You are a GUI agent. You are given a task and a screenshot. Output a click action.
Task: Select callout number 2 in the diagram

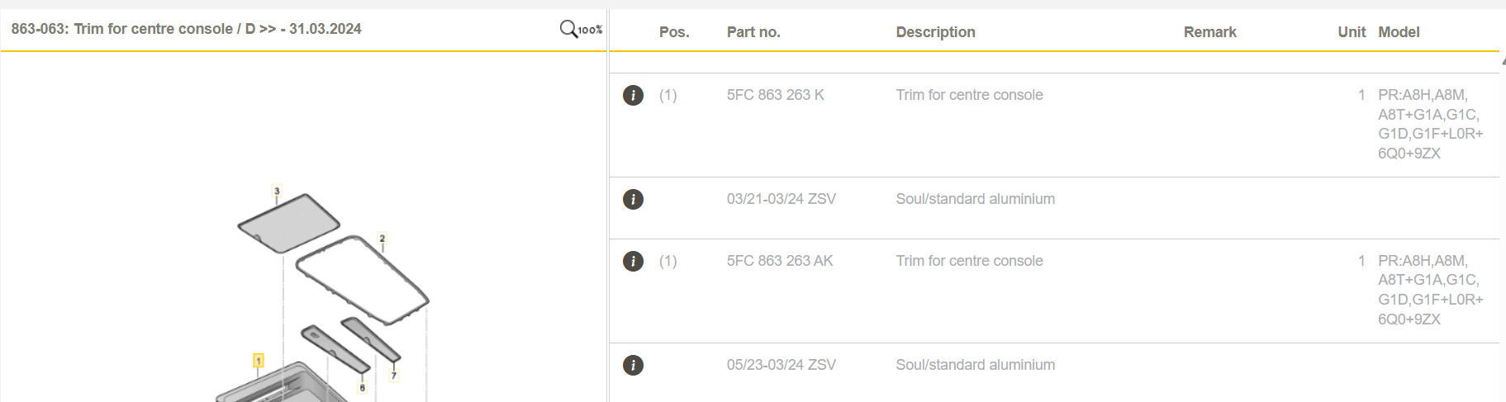click(x=382, y=239)
